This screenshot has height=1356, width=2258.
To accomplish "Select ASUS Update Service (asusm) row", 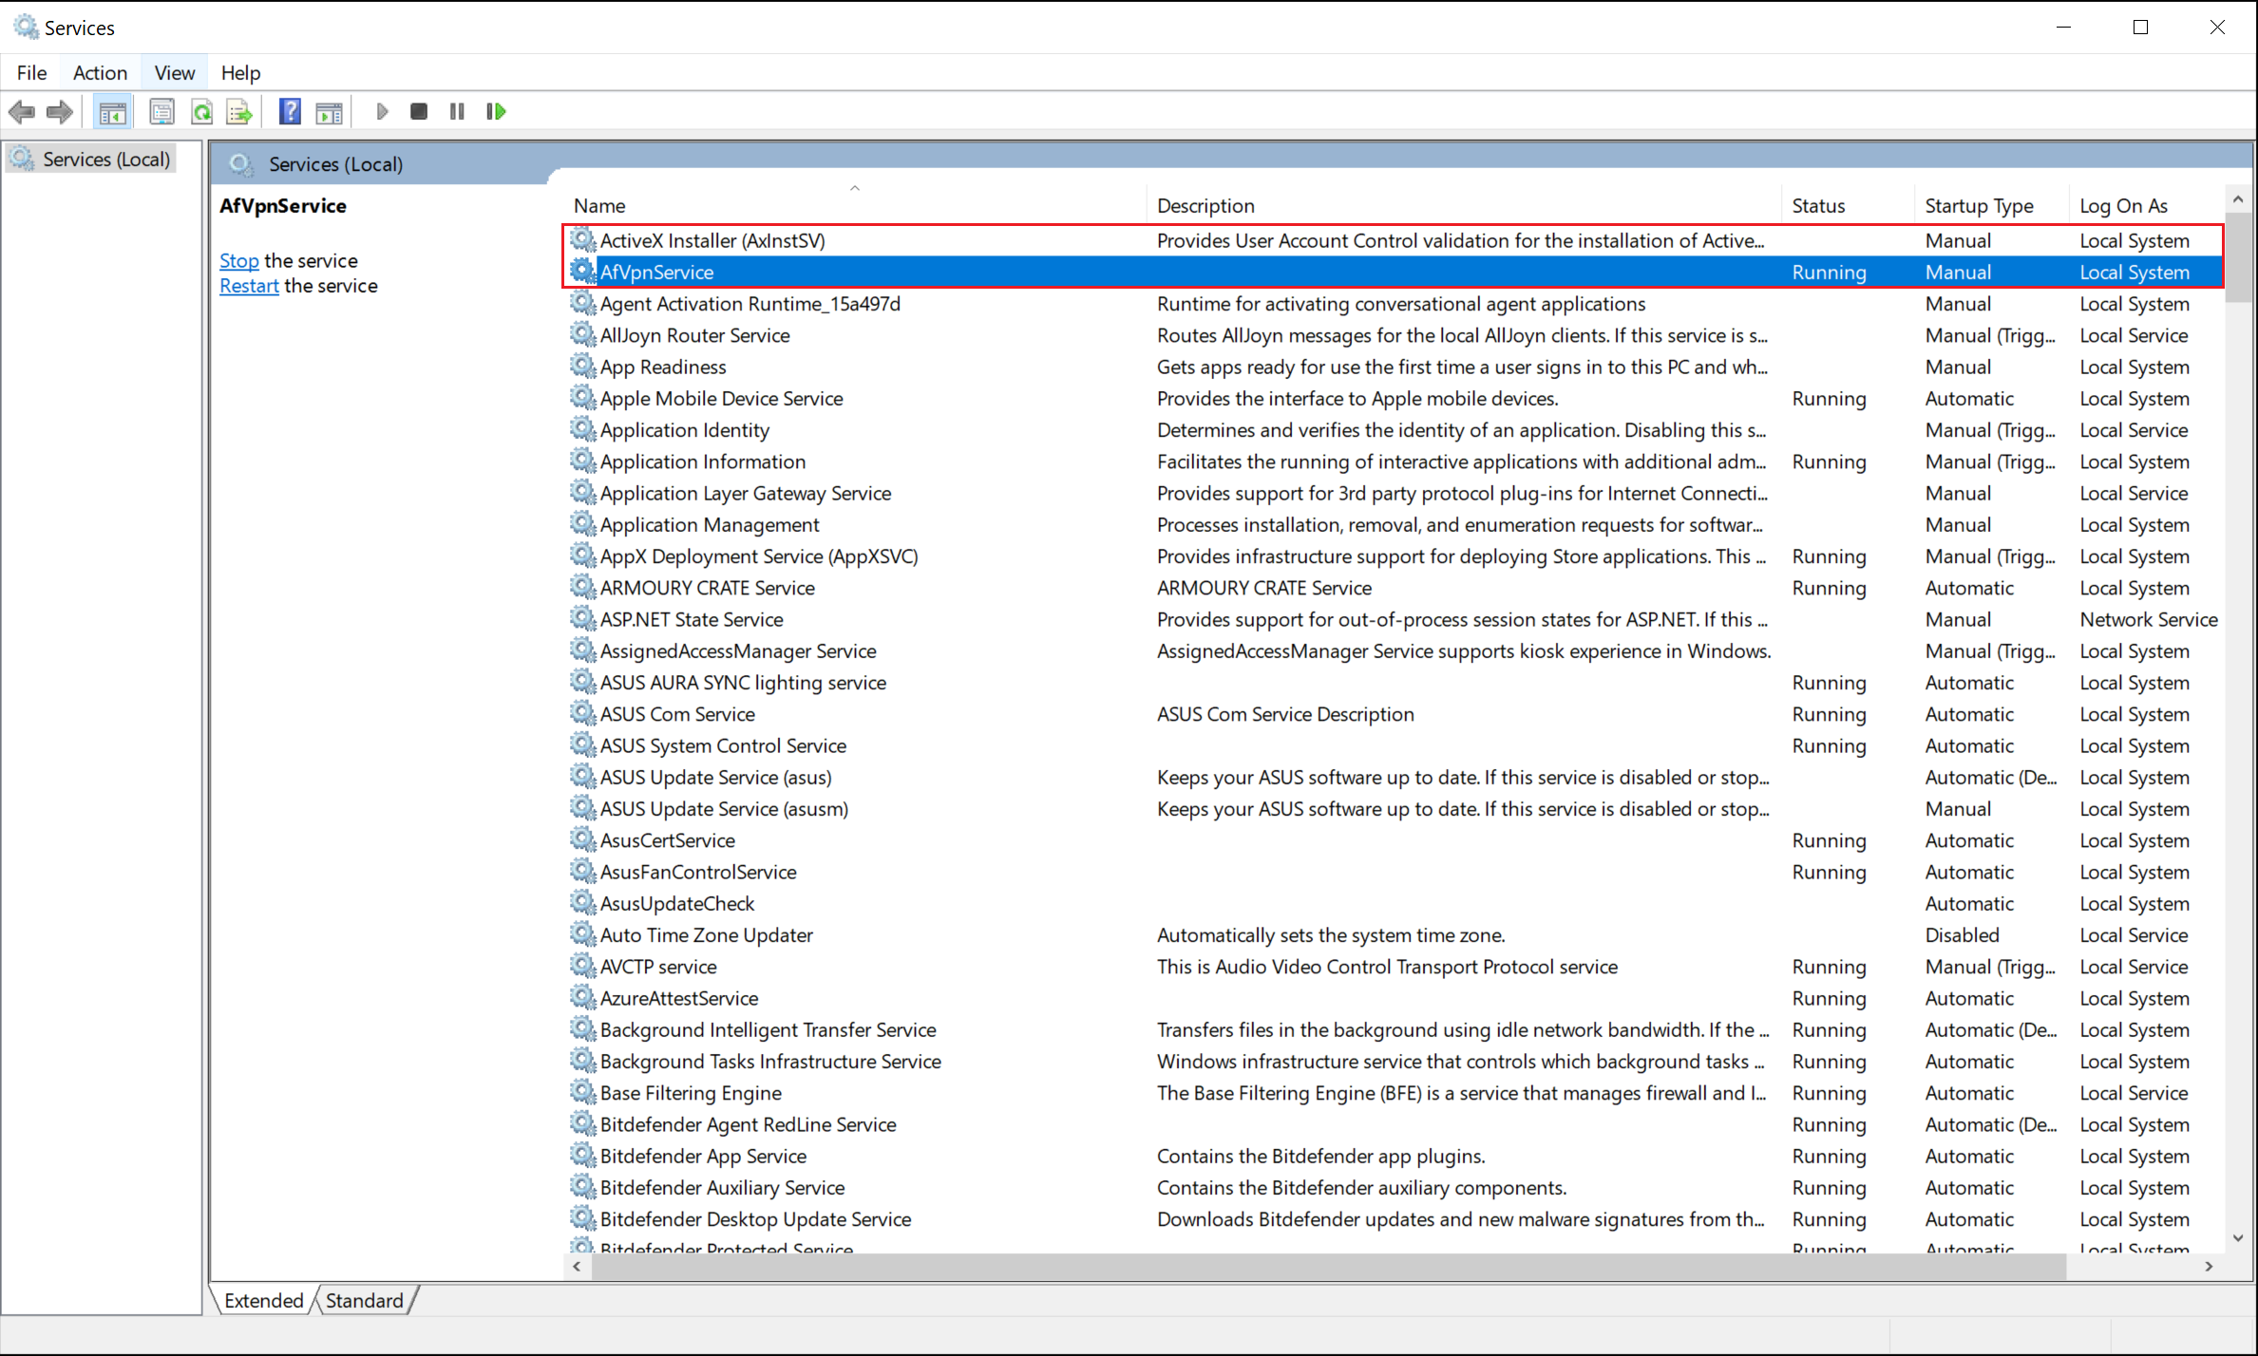I will (x=1395, y=809).
